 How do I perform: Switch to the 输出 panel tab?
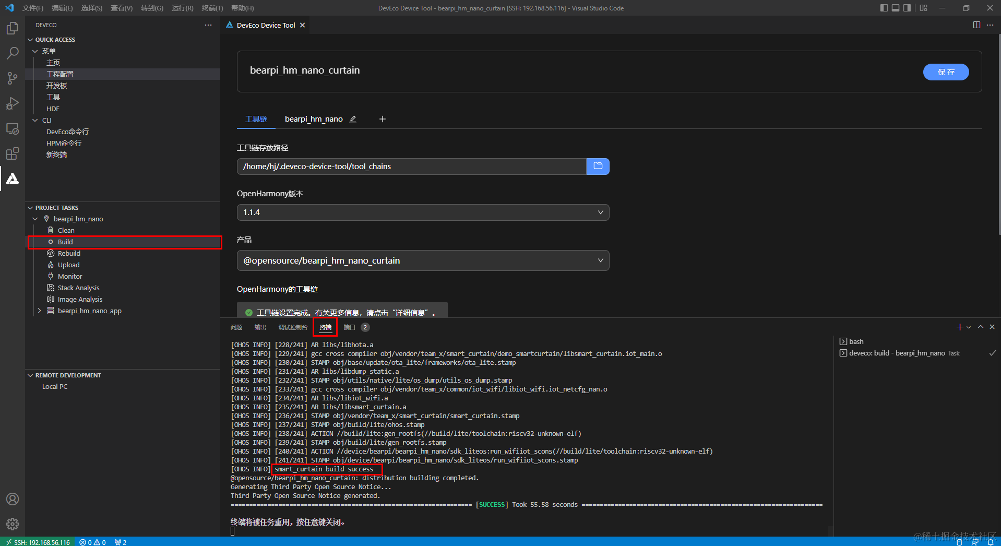(260, 327)
